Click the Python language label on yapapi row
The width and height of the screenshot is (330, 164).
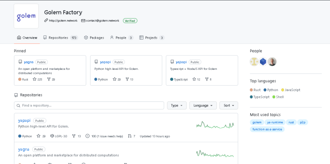point(25,136)
